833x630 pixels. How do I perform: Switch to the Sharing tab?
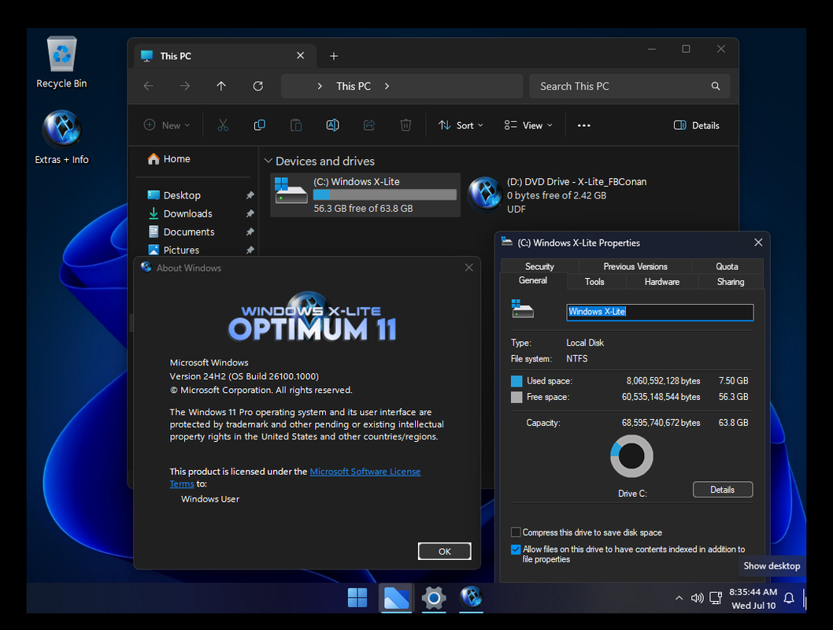point(731,282)
